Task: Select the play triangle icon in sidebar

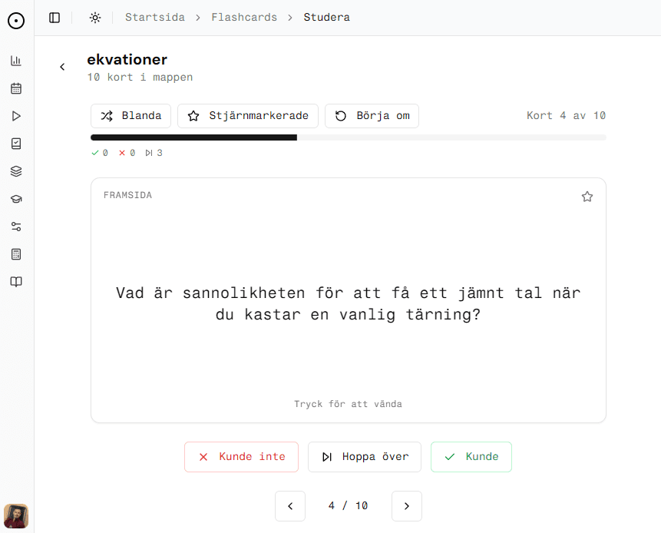Action: pos(16,116)
